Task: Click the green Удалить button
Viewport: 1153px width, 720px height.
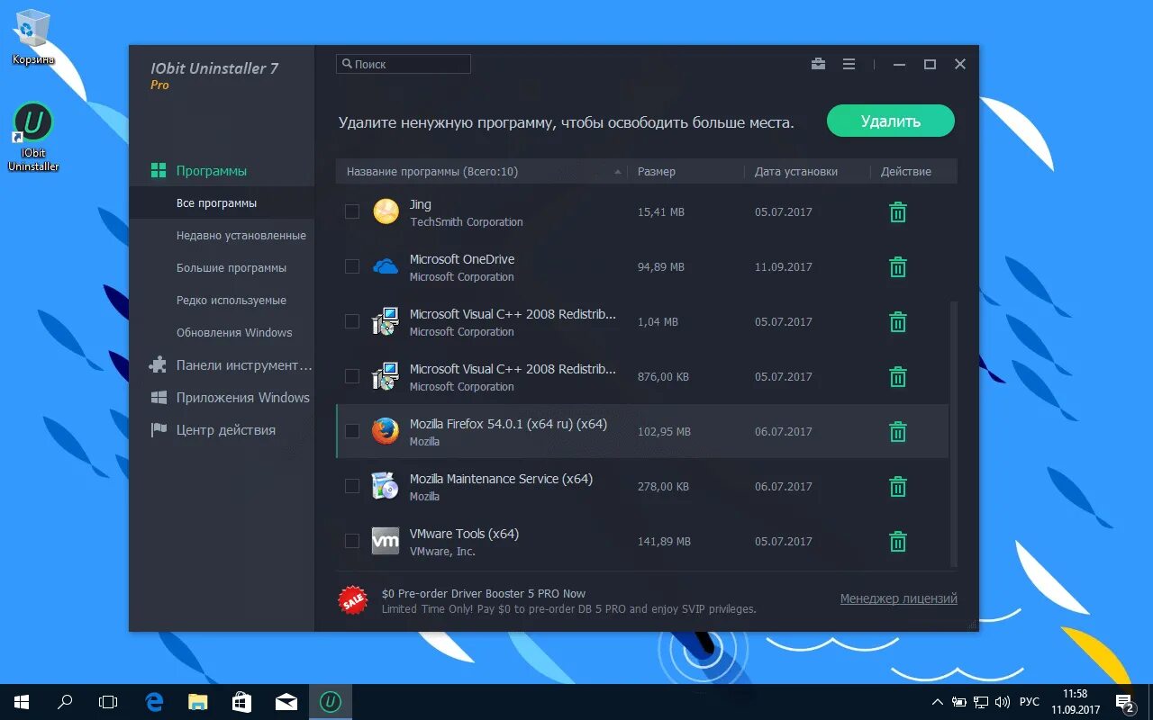Action: [891, 121]
